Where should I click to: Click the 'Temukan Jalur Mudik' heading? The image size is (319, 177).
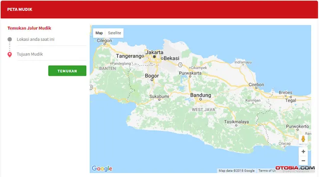pos(29,28)
